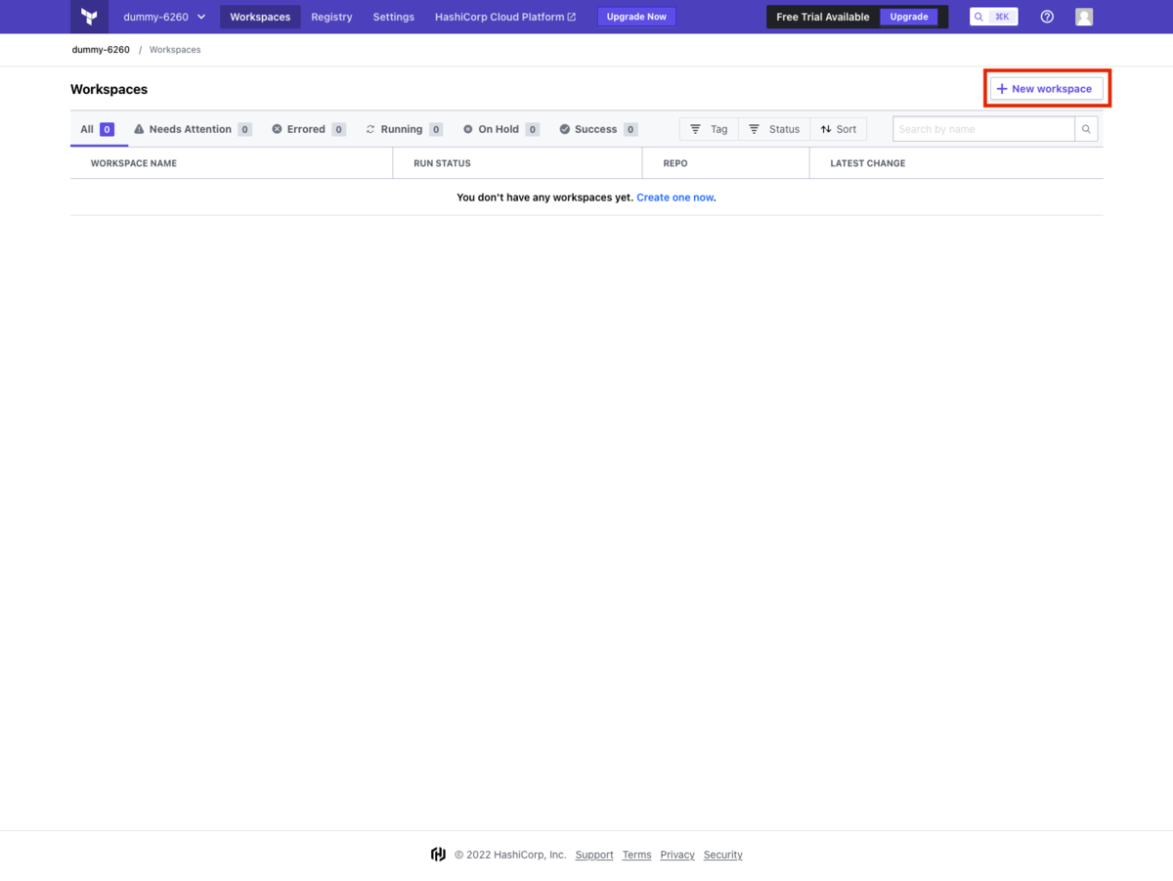This screenshot has width=1173, height=881.
Task: Open the quick search ⌘K box
Action: pos(994,17)
